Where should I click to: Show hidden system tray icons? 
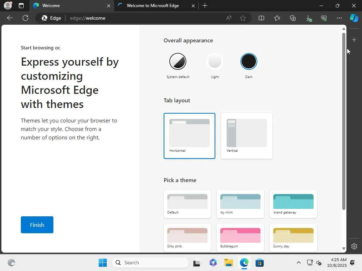click(x=298, y=263)
